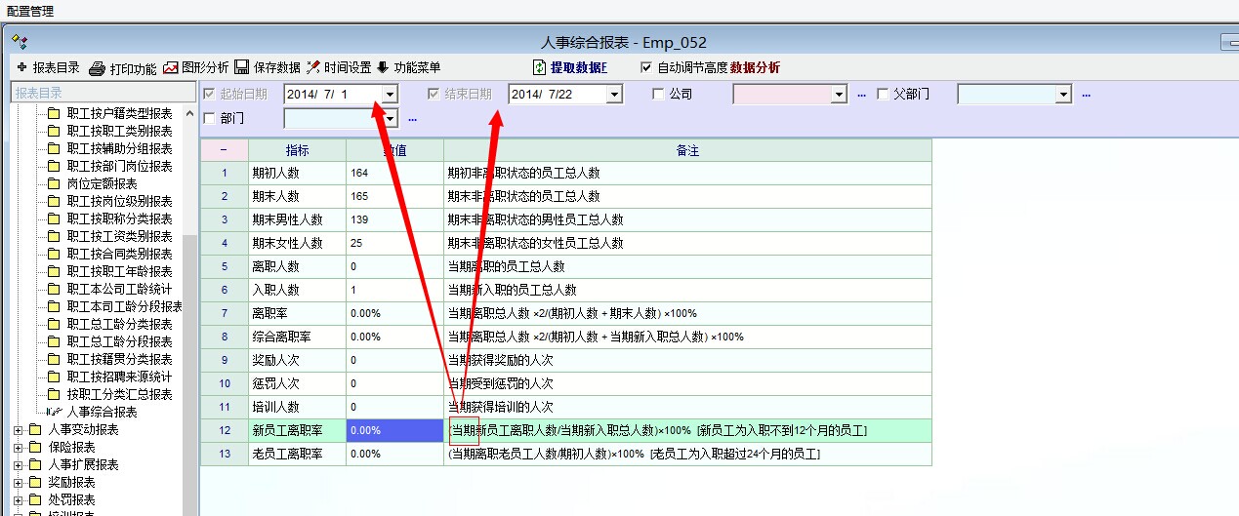Click the 报表目录 search input field

pyautogui.click(x=96, y=93)
